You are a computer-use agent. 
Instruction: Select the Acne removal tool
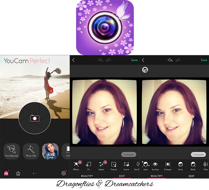(180, 166)
